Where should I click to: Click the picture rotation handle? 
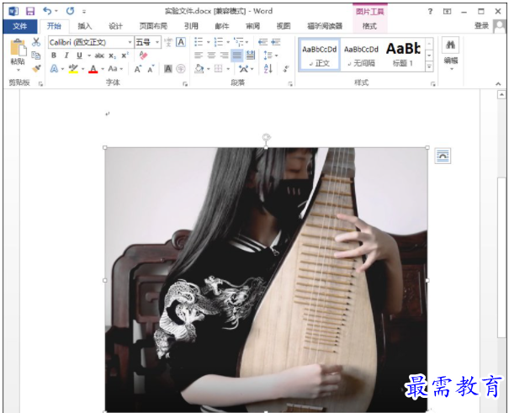[x=266, y=136]
